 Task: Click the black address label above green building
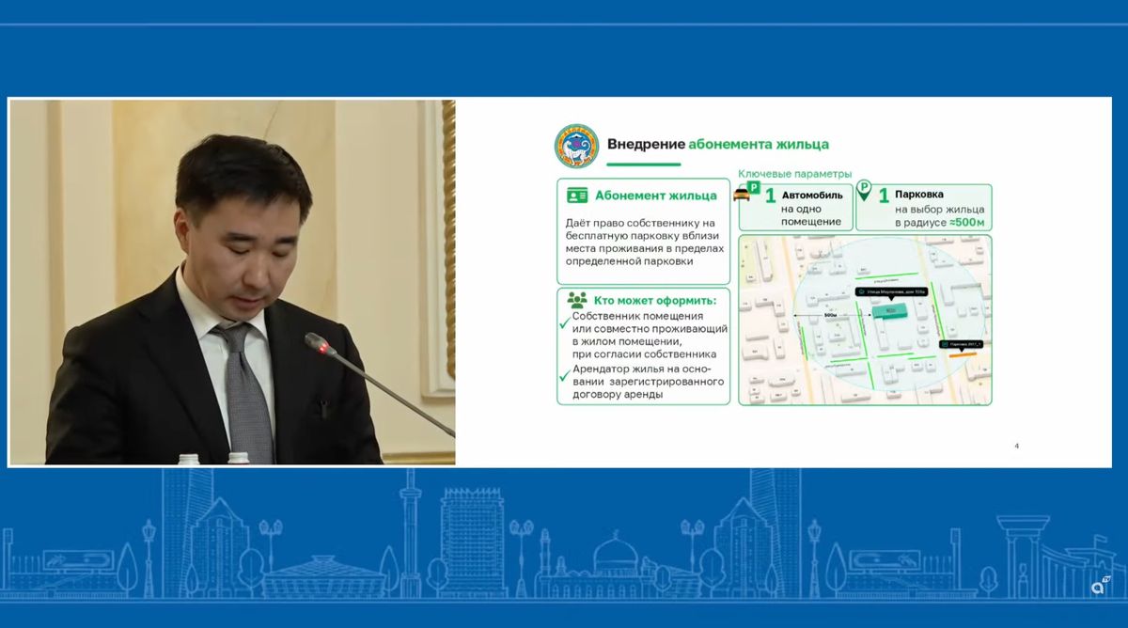click(x=891, y=292)
